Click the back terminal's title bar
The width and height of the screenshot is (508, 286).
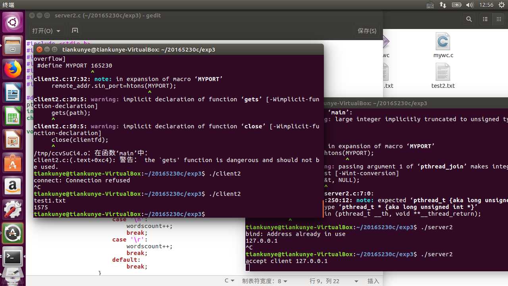(x=416, y=103)
